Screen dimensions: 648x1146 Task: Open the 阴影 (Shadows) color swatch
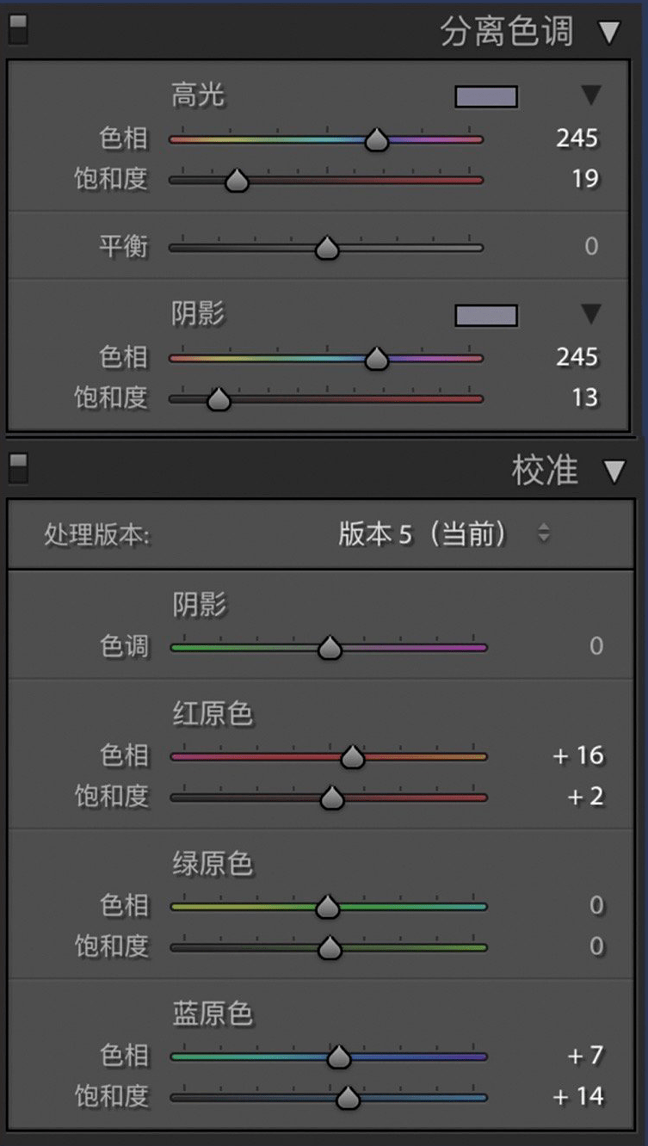pos(486,316)
